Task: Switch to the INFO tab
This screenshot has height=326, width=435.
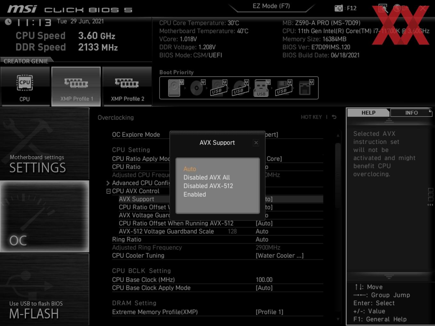Action: (411, 113)
